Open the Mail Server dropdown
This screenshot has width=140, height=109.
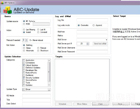point(106,40)
